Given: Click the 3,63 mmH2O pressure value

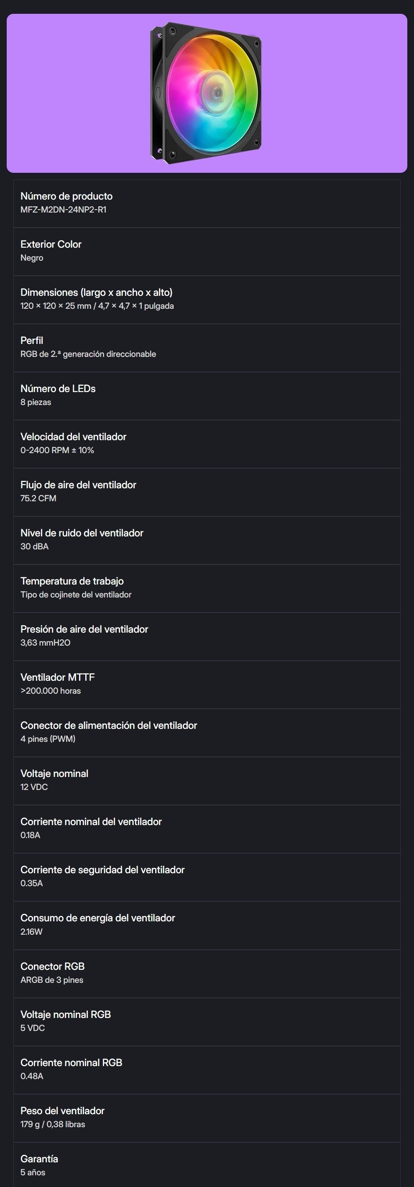Looking at the screenshot, I should tap(45, 643).
